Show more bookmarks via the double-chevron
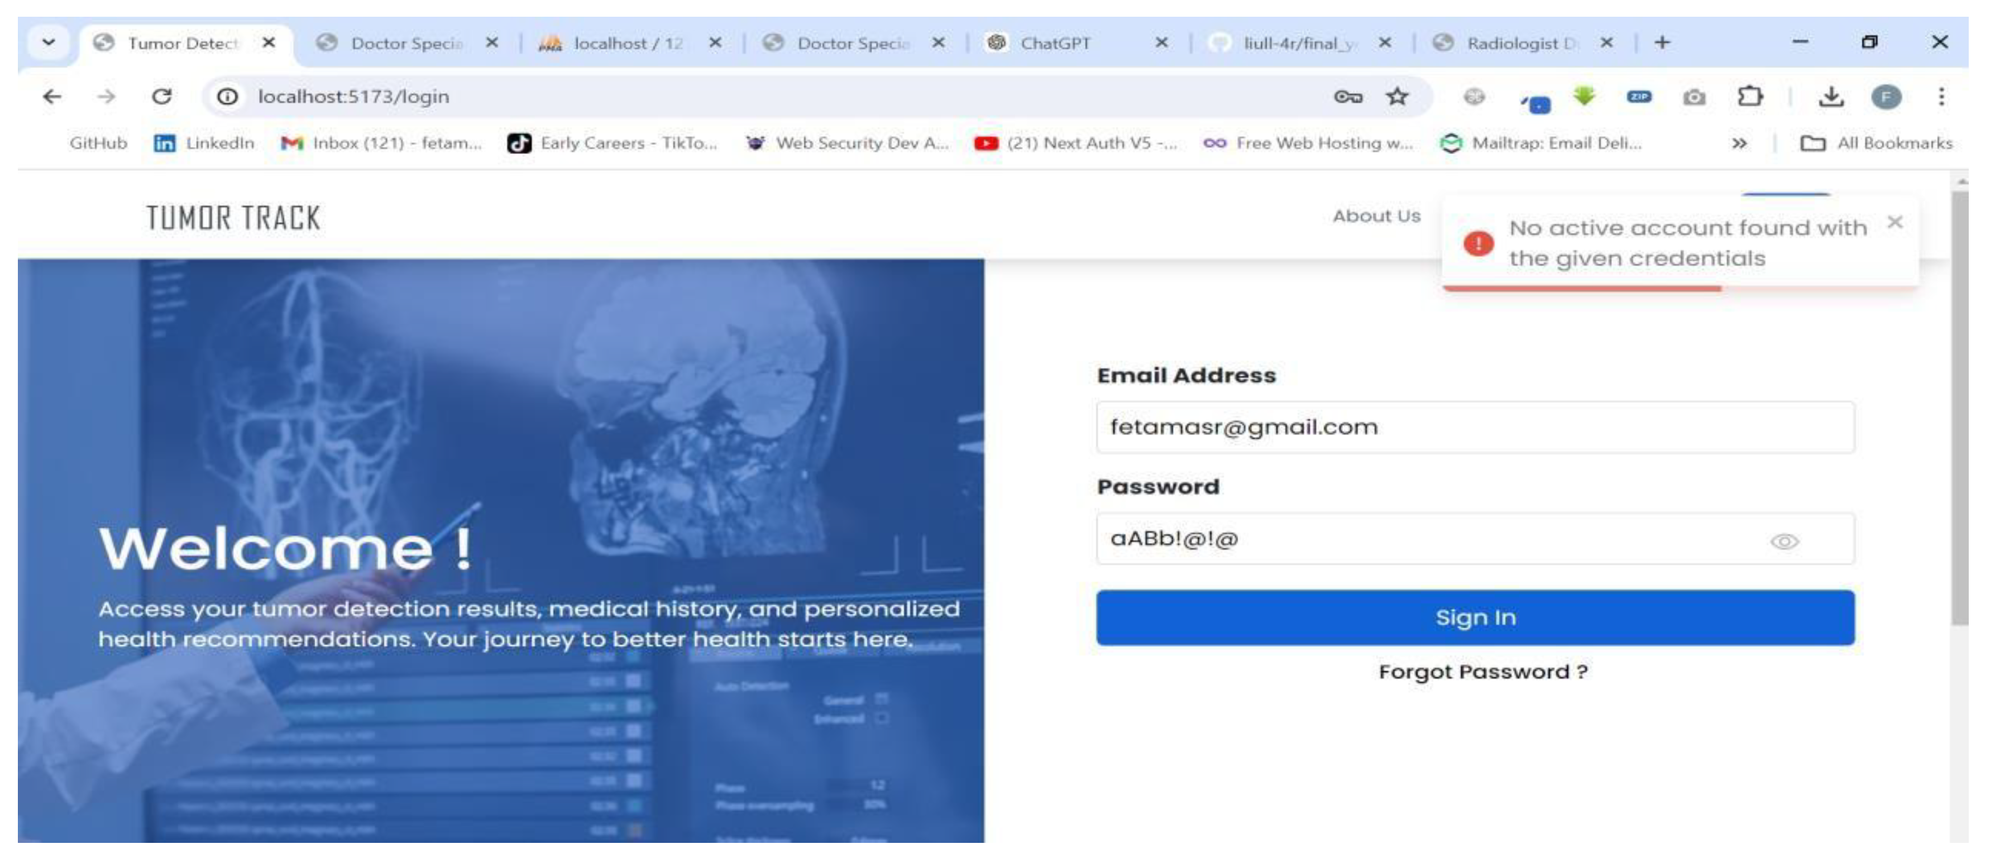1995x868 pixels. pos(1739,142)
